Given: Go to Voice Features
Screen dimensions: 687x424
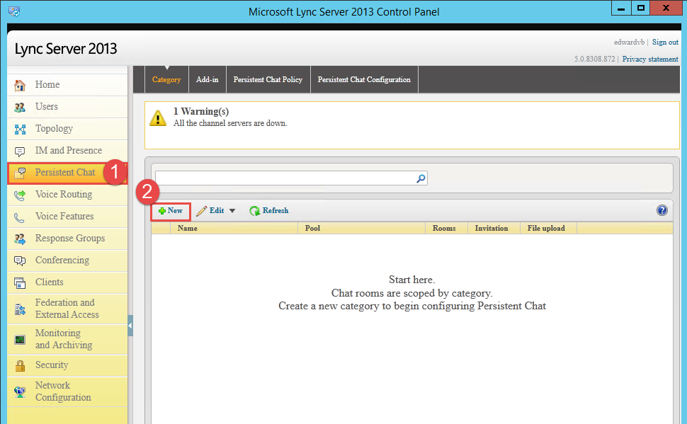Looking at the screenshot, I should [x=67, y=217].
